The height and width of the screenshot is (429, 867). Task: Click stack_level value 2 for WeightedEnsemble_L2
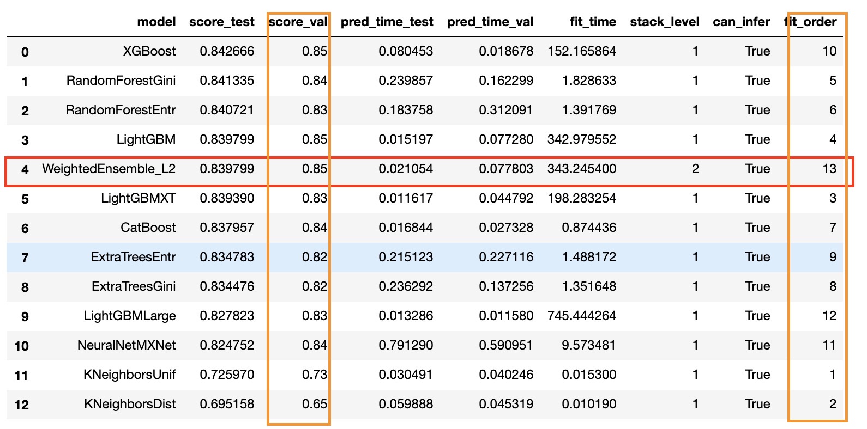(x=695, y=169)
